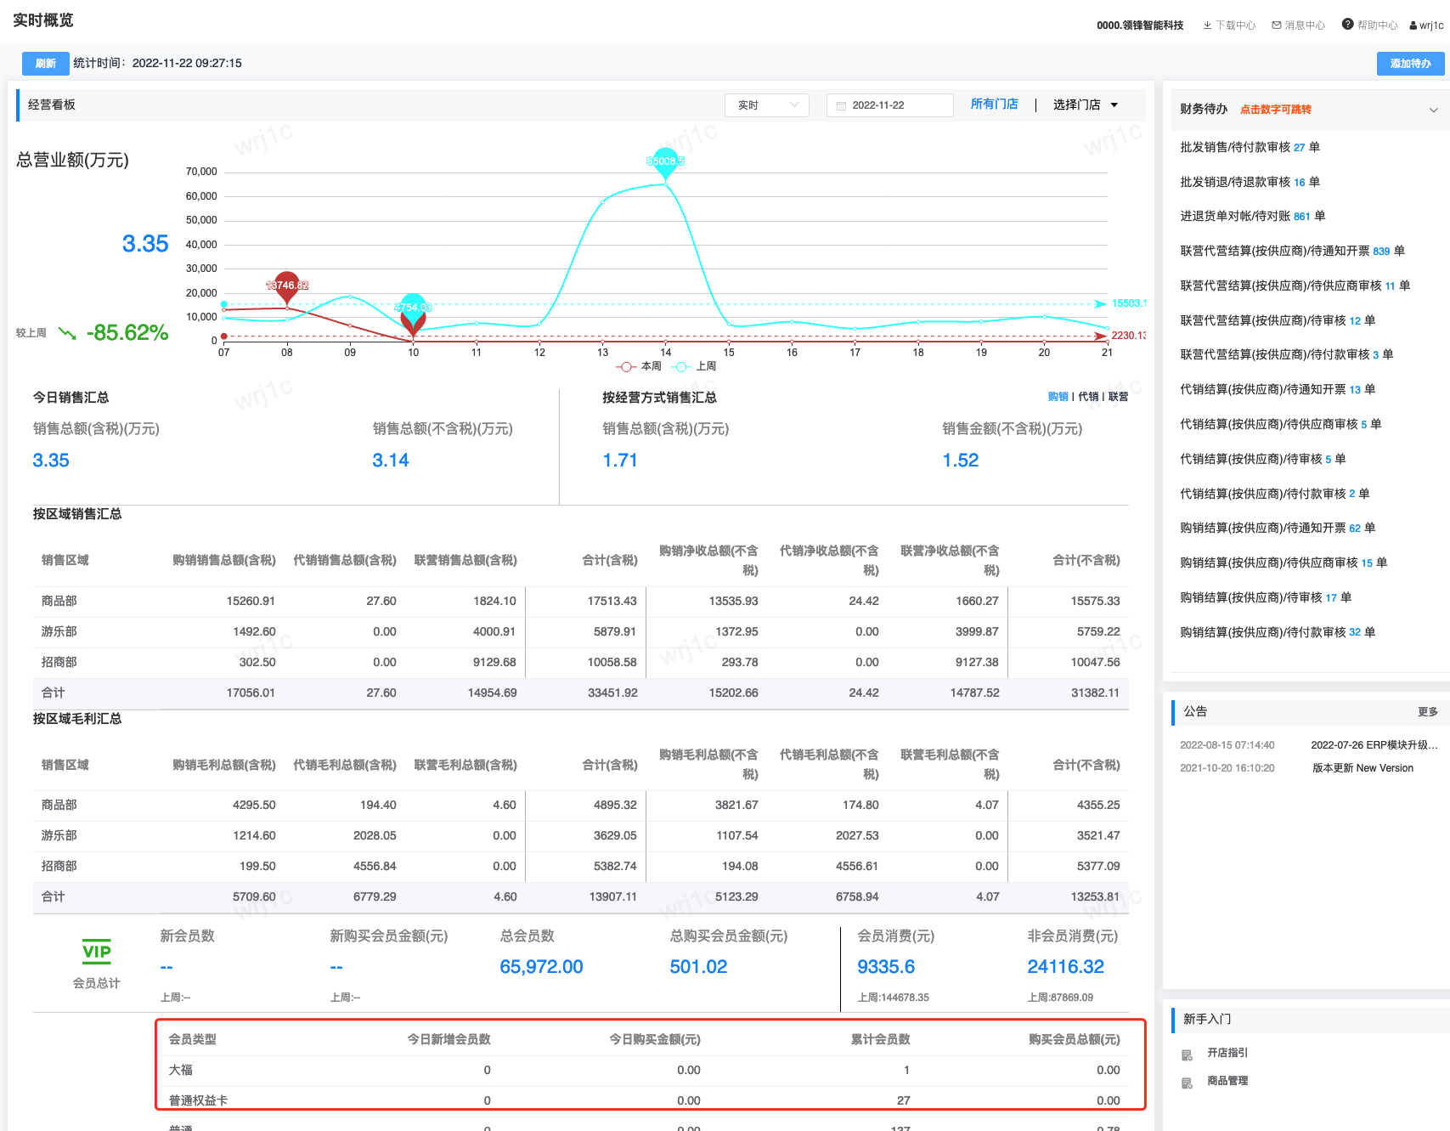Select the 所有门店 tab
The width and height of the screenshot is (1450, 1131).
994,104
